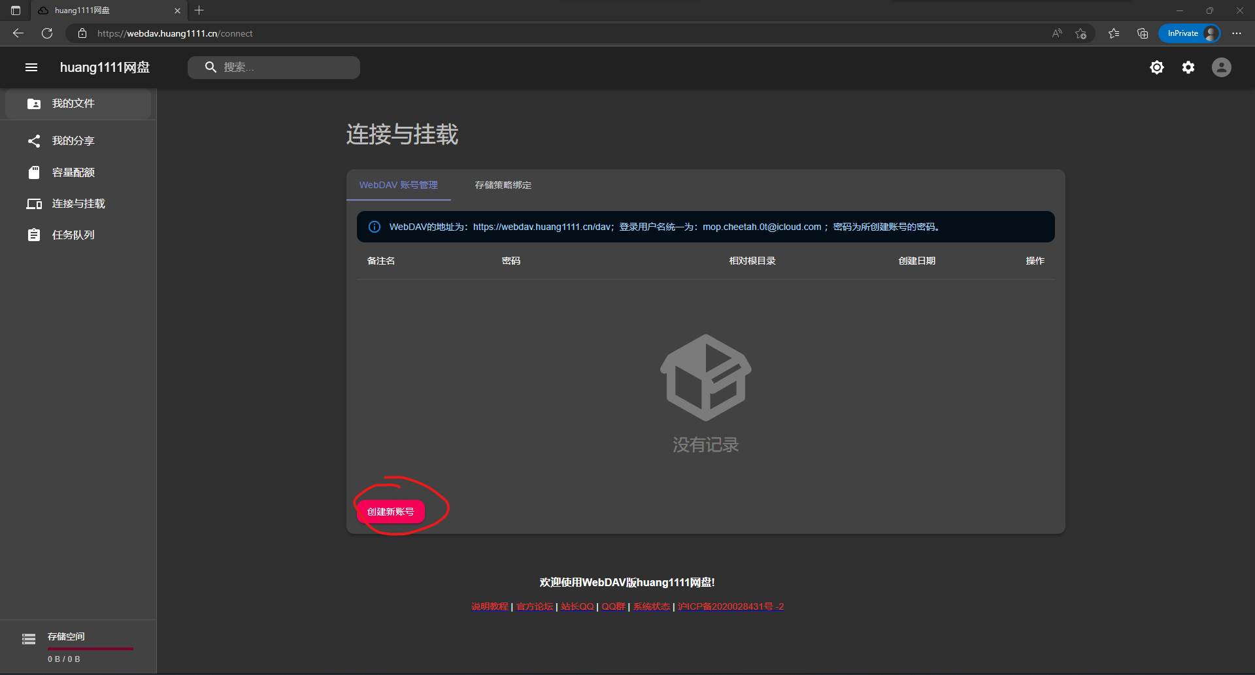Switch to 存储策略绑定 tab
The image size is (1255, 675).
[503, 186]
